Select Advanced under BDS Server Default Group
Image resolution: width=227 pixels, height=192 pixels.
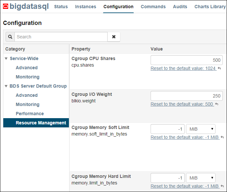[27, 95]
